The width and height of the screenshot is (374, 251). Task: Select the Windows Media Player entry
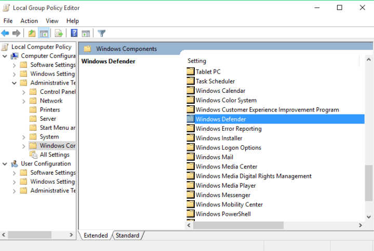[x=225, y=186]
